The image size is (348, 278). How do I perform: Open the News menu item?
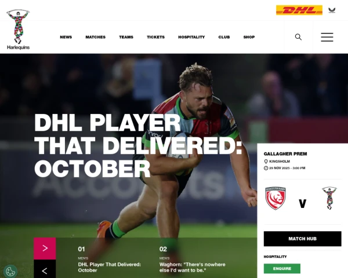66,37
